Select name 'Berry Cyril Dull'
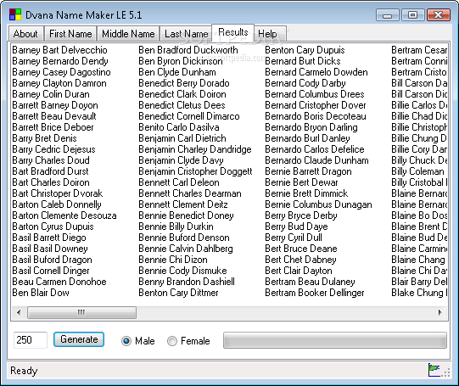Image resolution: width=459 pixels, height=386 pixels. pyautogui.click(x=294, y=238)
